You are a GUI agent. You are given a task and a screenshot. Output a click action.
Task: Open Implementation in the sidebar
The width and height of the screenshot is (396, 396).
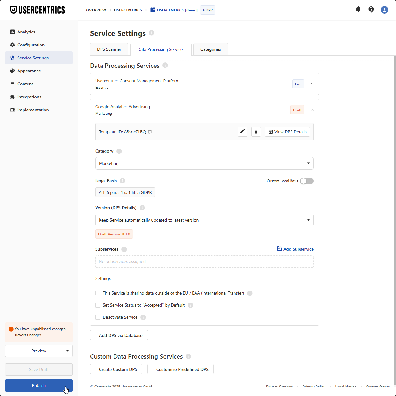[x=39, y=110]
